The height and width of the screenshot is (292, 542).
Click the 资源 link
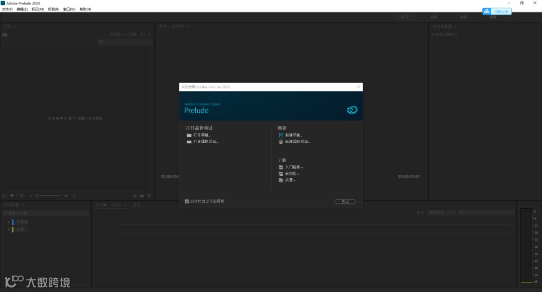tap(290, 180)
